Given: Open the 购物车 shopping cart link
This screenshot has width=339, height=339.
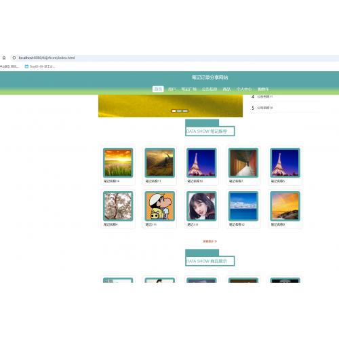Looking at the screenshot, I should [x=263, y=89].
